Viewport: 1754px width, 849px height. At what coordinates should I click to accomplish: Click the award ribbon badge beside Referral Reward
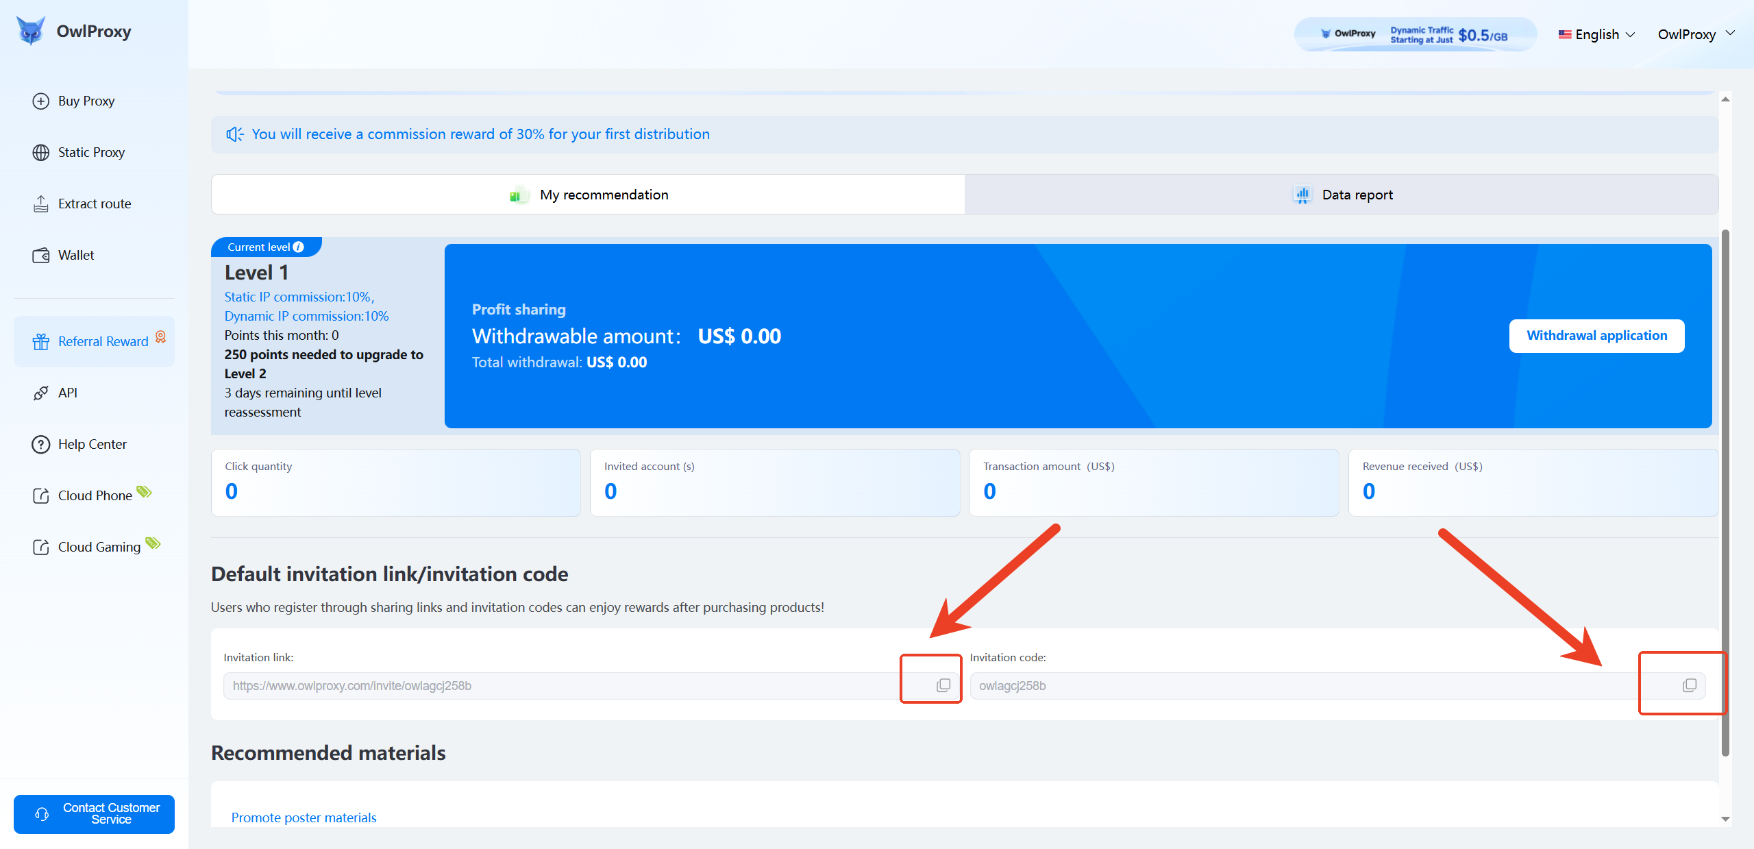tap(160, 336)
